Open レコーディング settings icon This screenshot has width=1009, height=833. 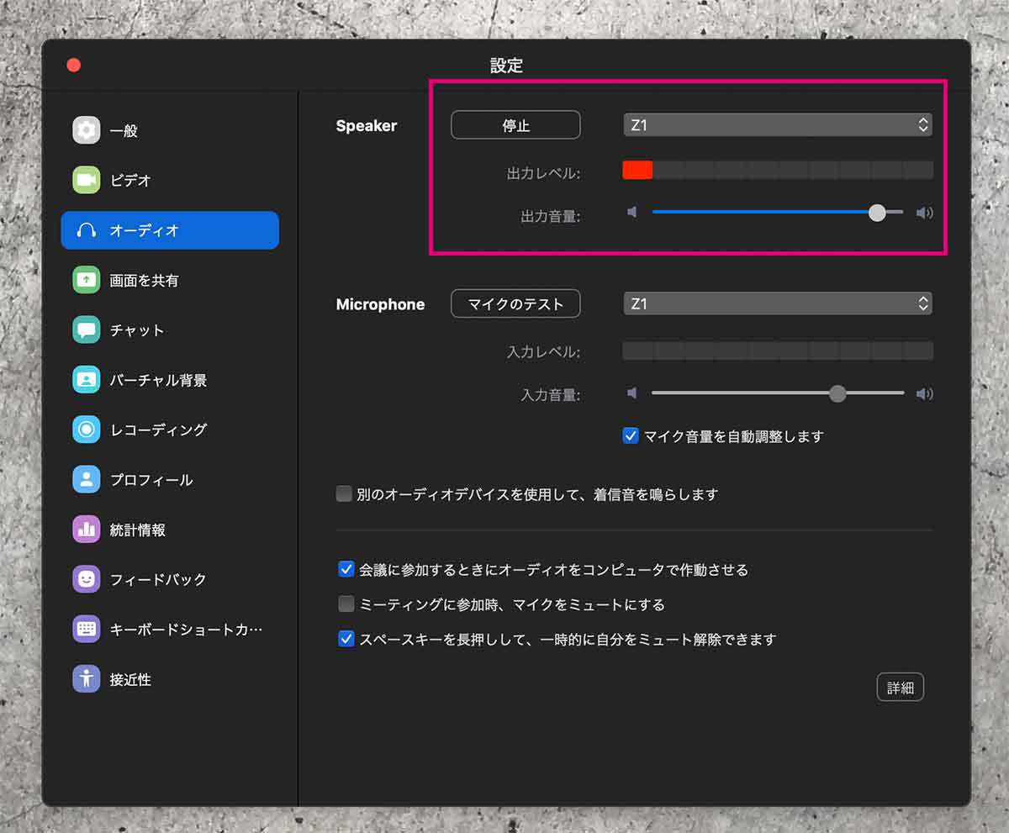pos(86,430)
